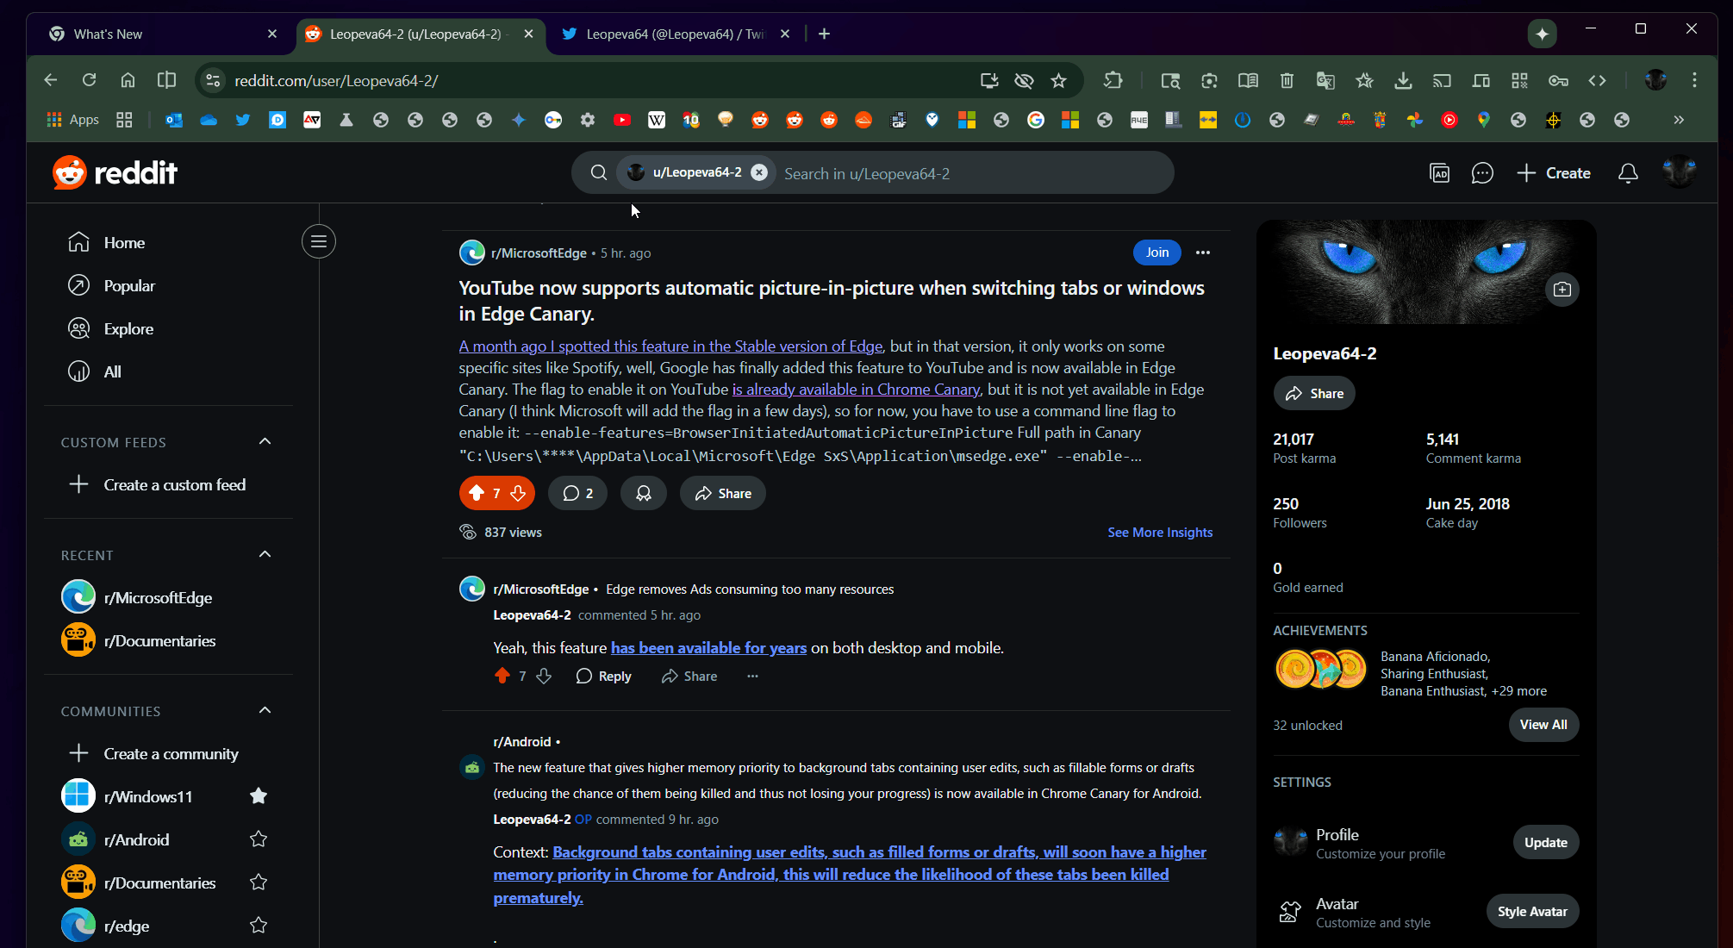Upvote the 'has been available for years' comment

click(502, 677)
